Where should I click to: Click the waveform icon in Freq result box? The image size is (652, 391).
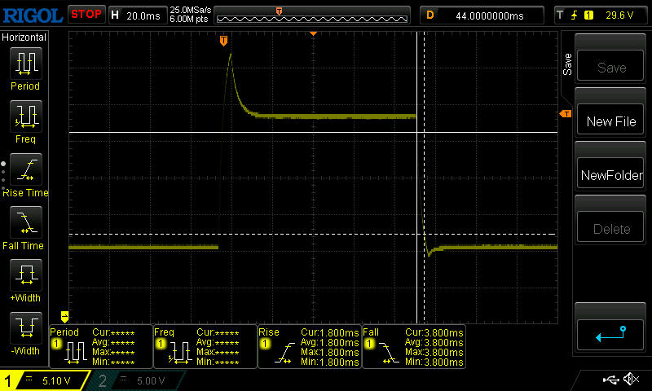(179, 354)
